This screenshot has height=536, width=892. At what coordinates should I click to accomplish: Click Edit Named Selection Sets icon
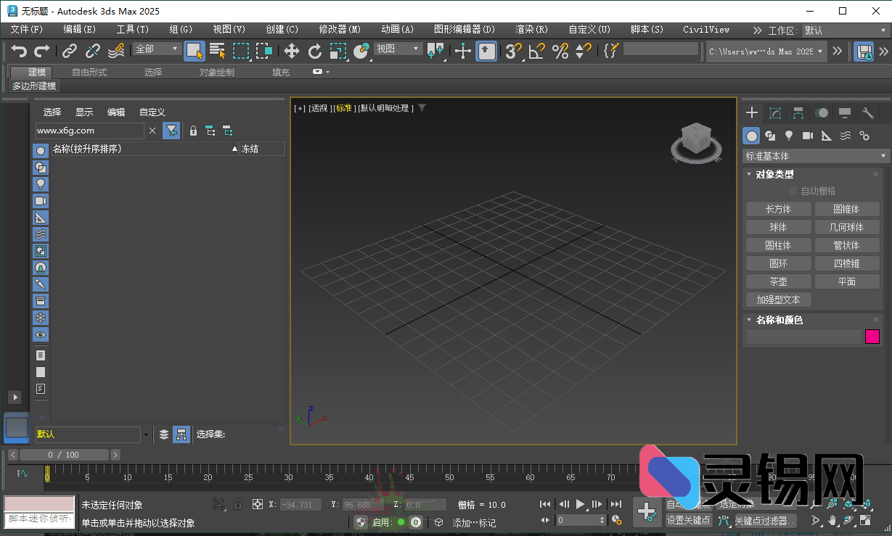pos(611,51)
